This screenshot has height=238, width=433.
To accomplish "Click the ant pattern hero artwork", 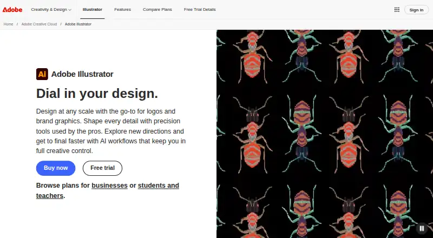I will pos(325,134).
